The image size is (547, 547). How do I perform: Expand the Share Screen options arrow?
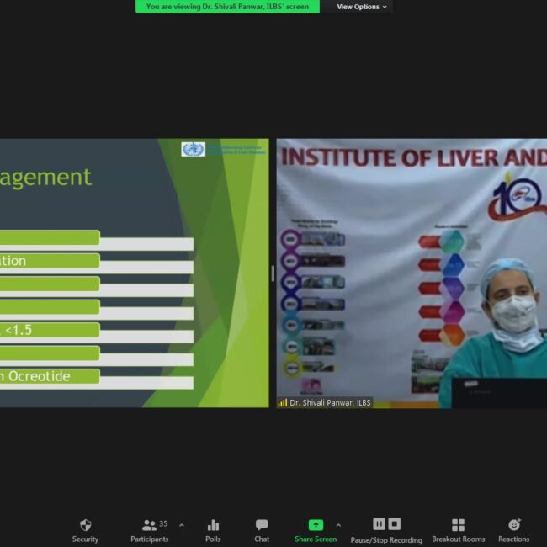(x=338, y=525)
